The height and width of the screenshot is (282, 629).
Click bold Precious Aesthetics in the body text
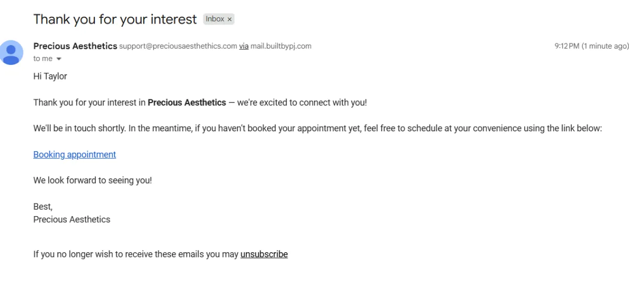pyautogui.click(x=187, y=103)
